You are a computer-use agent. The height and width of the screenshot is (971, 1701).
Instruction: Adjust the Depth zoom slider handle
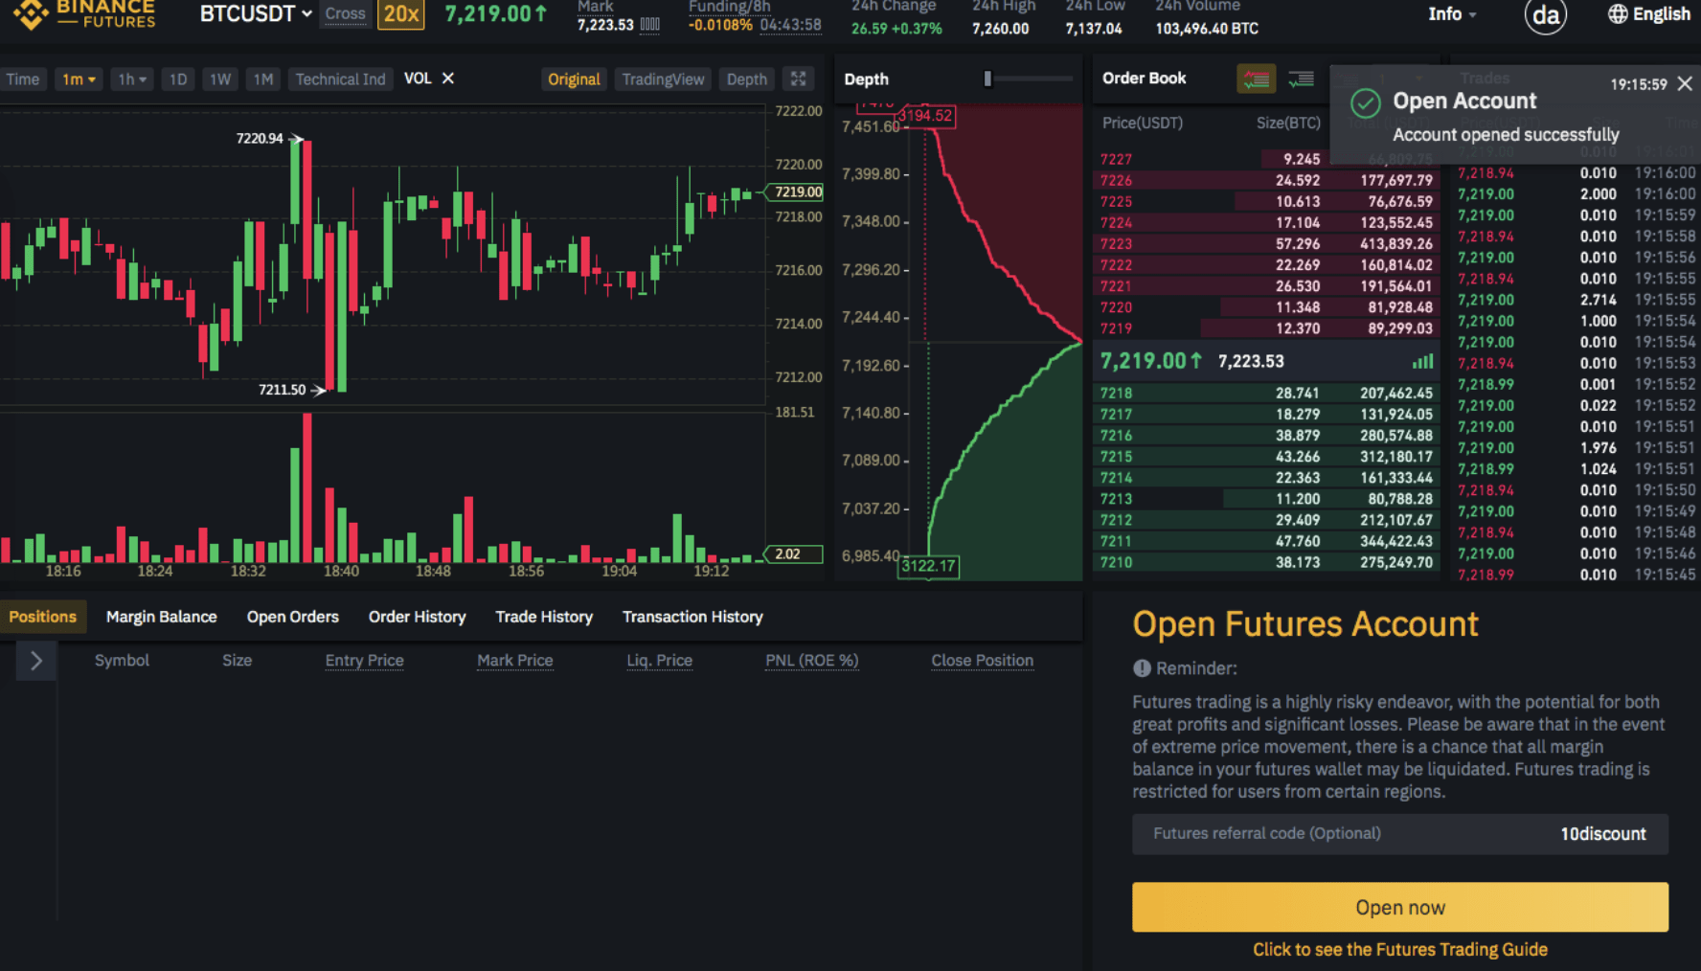[987, 79]
